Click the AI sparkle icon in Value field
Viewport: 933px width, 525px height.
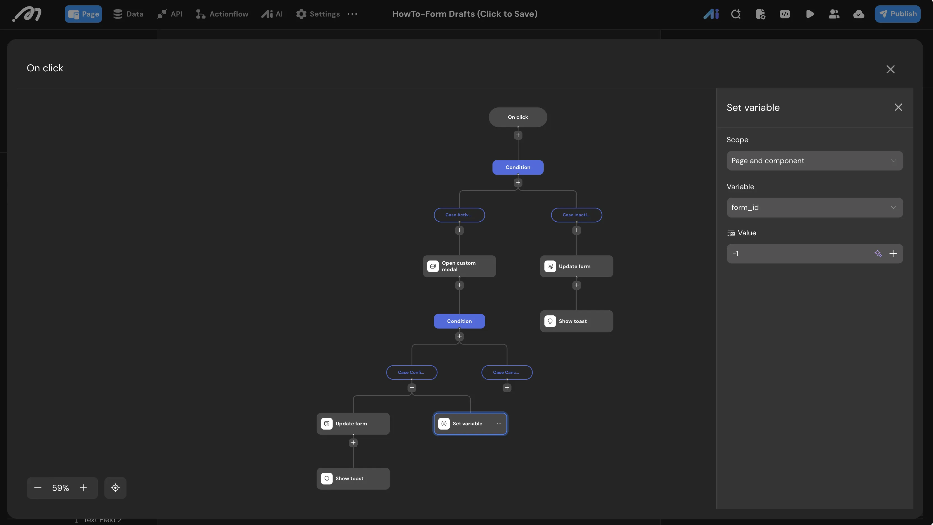878,254
